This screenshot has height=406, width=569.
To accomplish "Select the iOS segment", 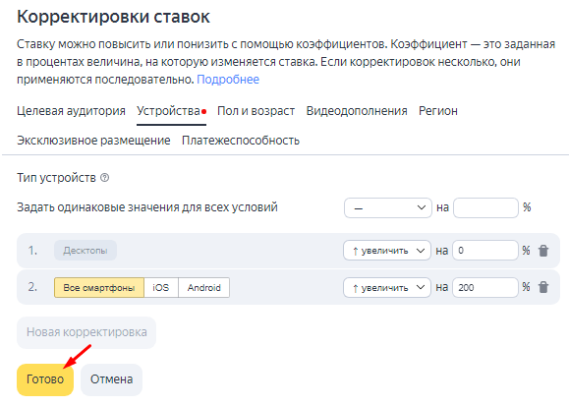I will coord(161,288).
